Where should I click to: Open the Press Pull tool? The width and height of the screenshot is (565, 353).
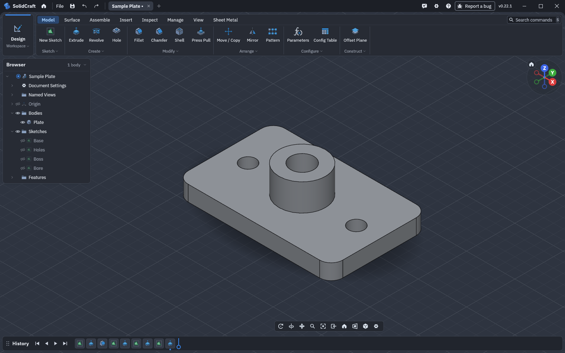(201, 35)
